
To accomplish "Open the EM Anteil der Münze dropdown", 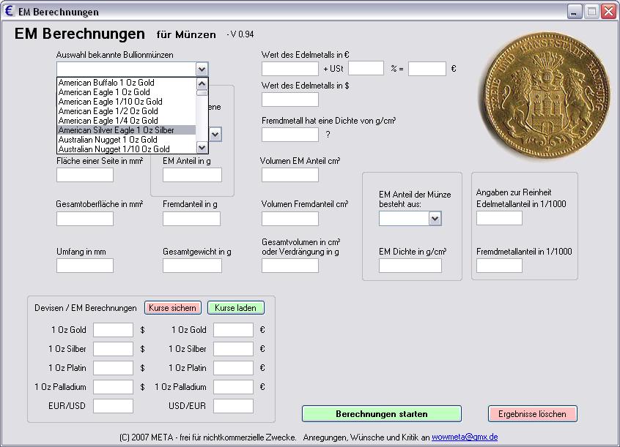I will pos(435,218).
